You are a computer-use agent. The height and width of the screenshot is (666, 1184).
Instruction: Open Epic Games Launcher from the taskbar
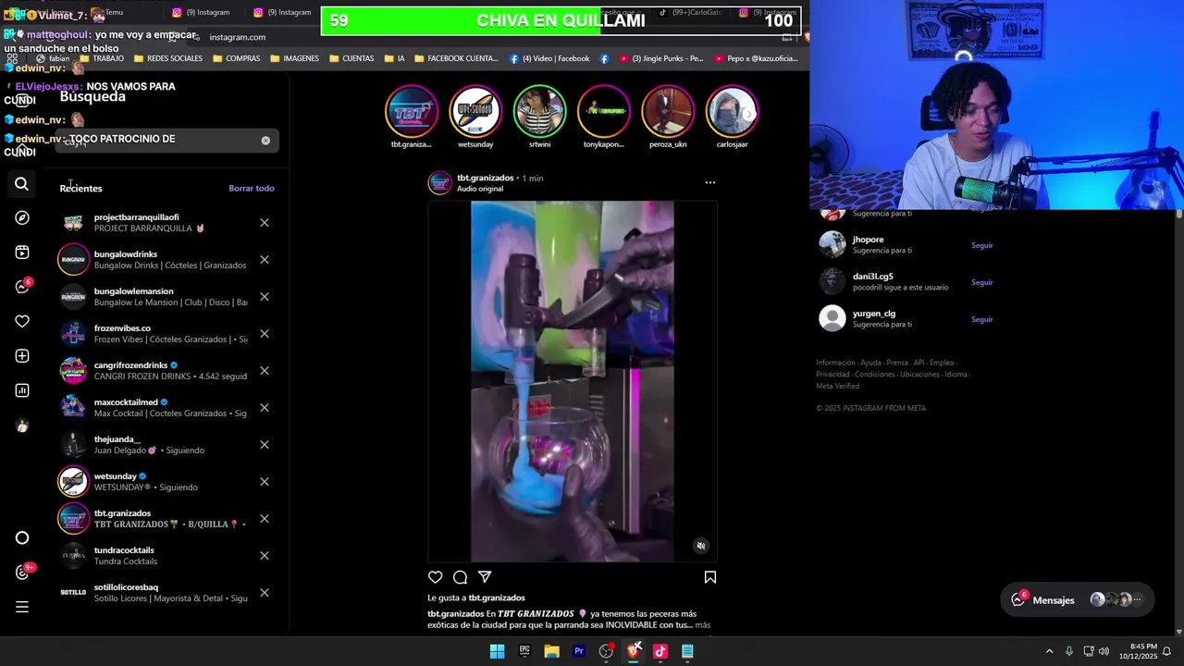(524, 651)
